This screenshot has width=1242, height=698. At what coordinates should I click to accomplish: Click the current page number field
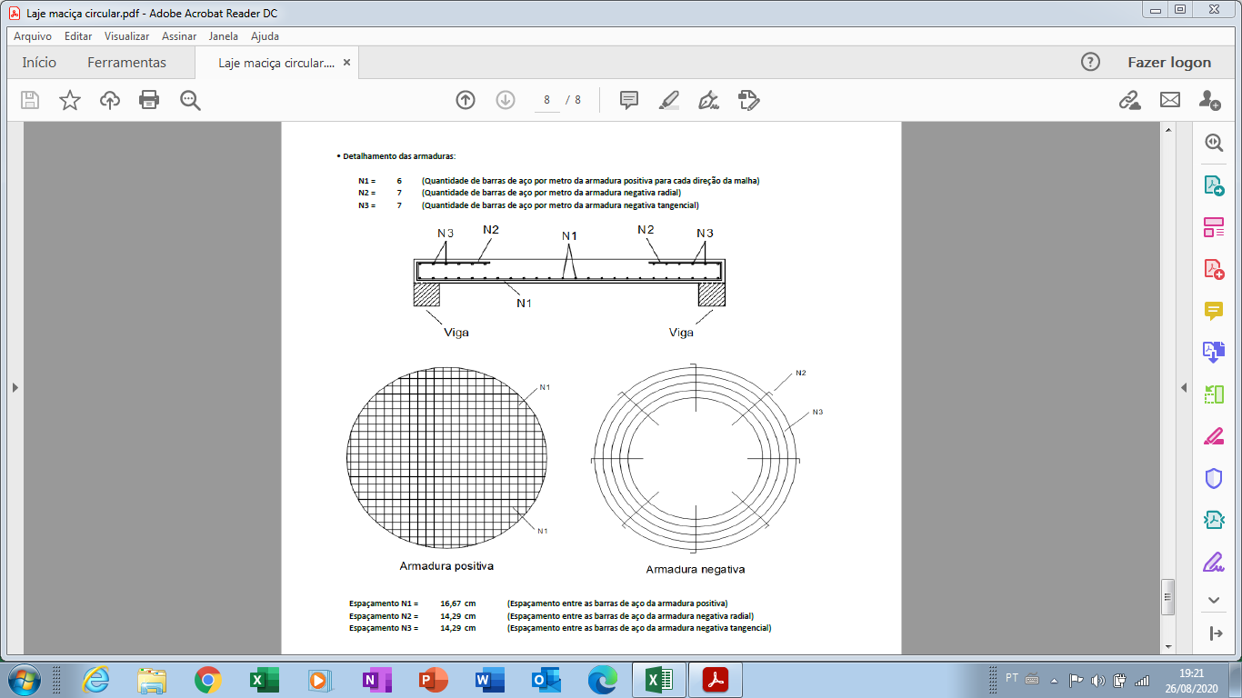coord(547,100)
